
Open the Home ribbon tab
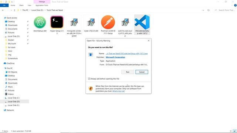click(x=13, y=5)
